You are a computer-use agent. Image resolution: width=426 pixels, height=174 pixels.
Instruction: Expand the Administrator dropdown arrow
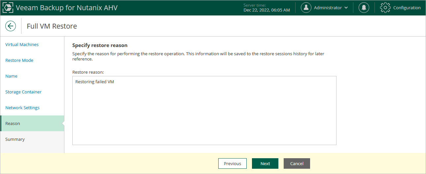pos(346,8)
